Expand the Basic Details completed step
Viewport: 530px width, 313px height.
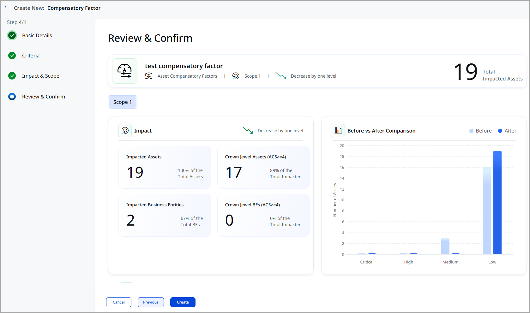[12, 35]
